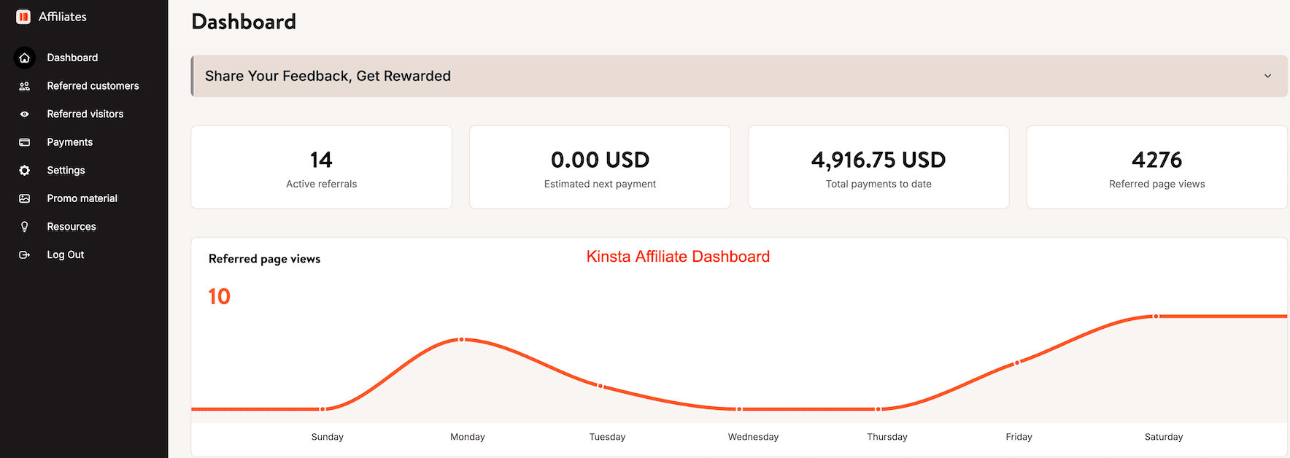Click the Active referrals stat card
1290x458 pixels.
click(x=321, y=167)
